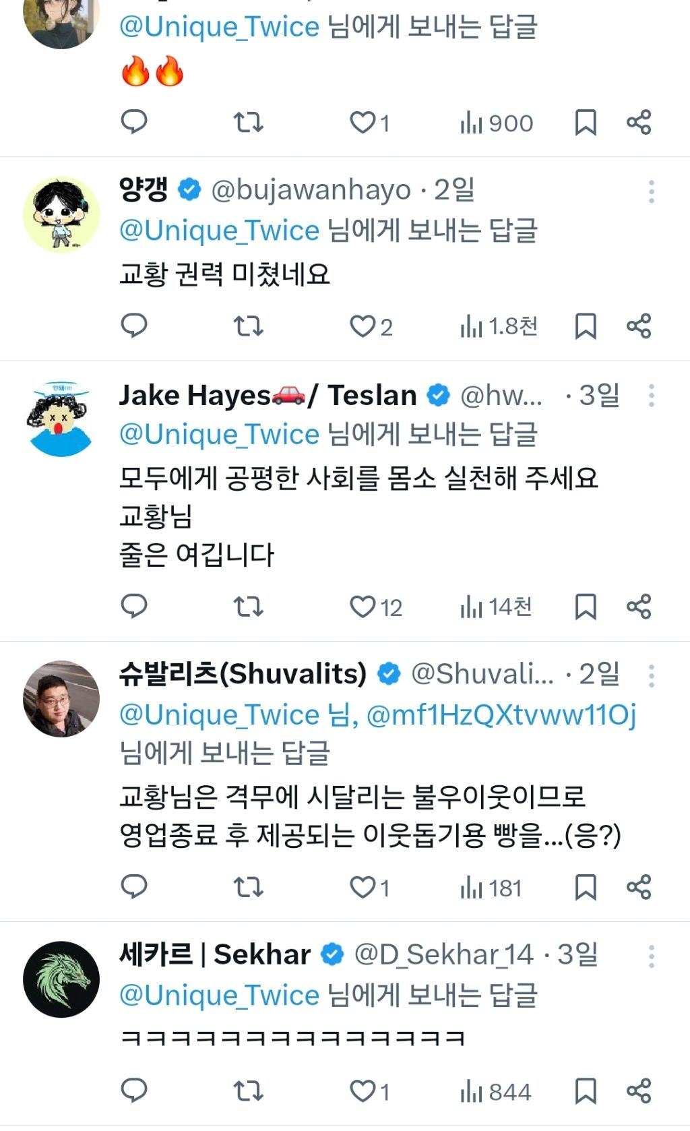The height and width of the screenshot is (1131, 690).
Task: Like the 슈발리츠(Shuvalits) reply
Action: pos(363,887)
